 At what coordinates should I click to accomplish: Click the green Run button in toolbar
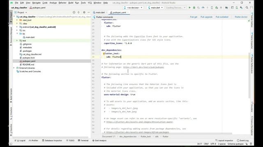189,8
